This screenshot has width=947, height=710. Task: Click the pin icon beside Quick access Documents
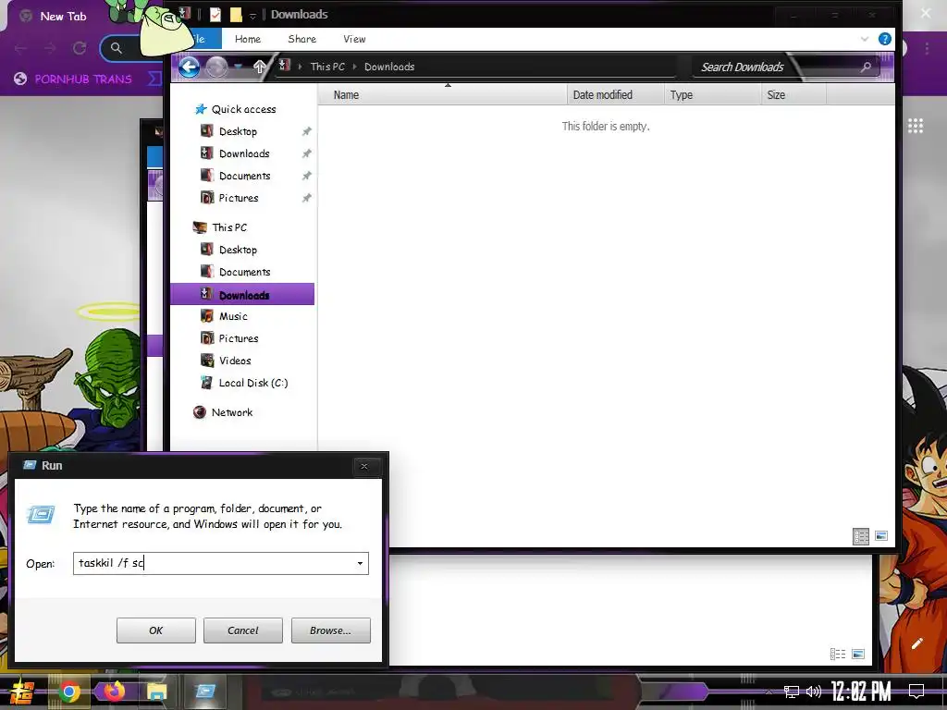307,176
